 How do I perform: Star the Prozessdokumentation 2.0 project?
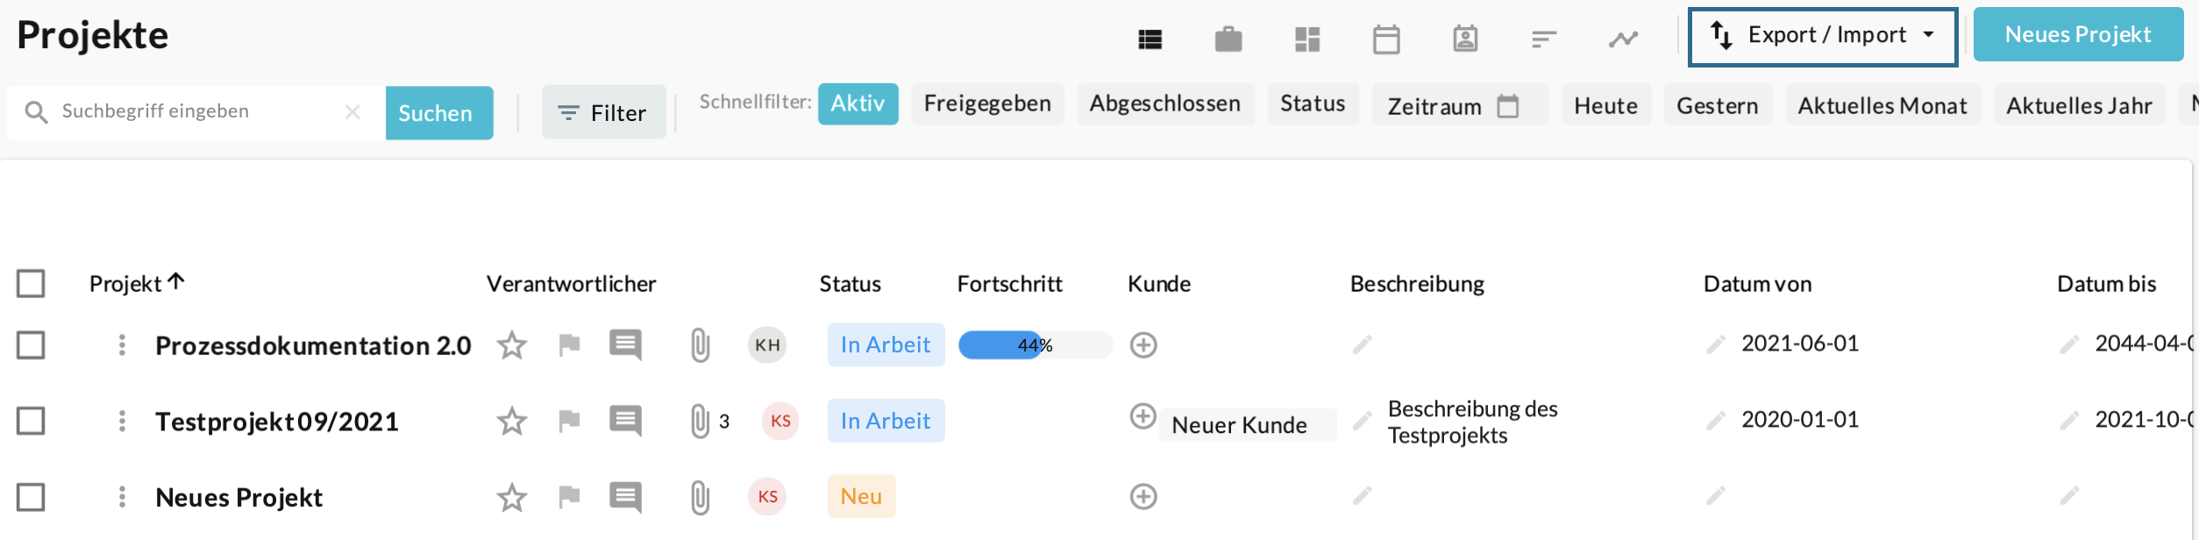pyautogui.click(x=512, y=345)
